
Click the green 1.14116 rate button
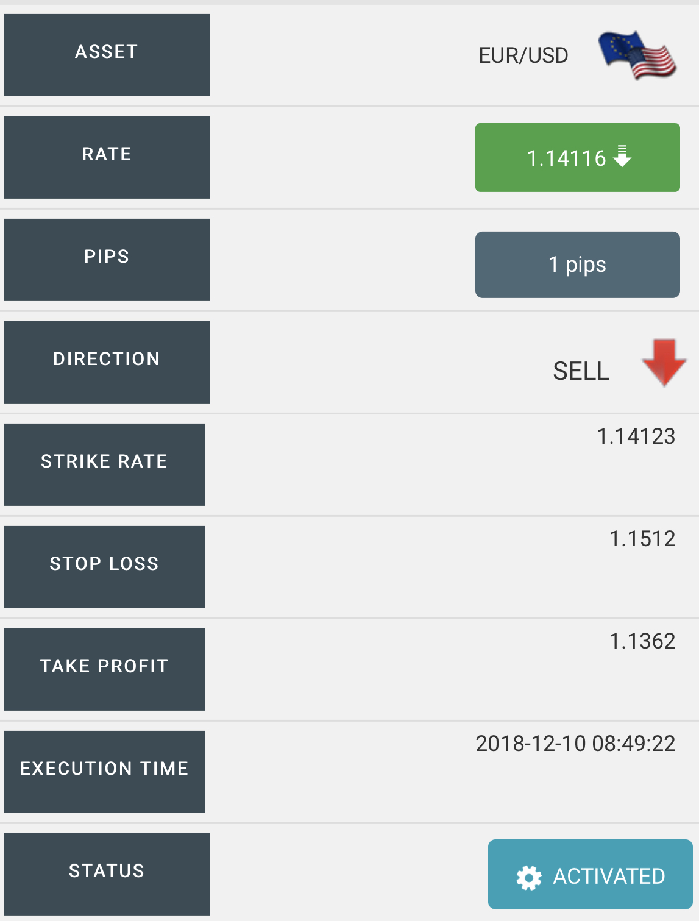578,158
